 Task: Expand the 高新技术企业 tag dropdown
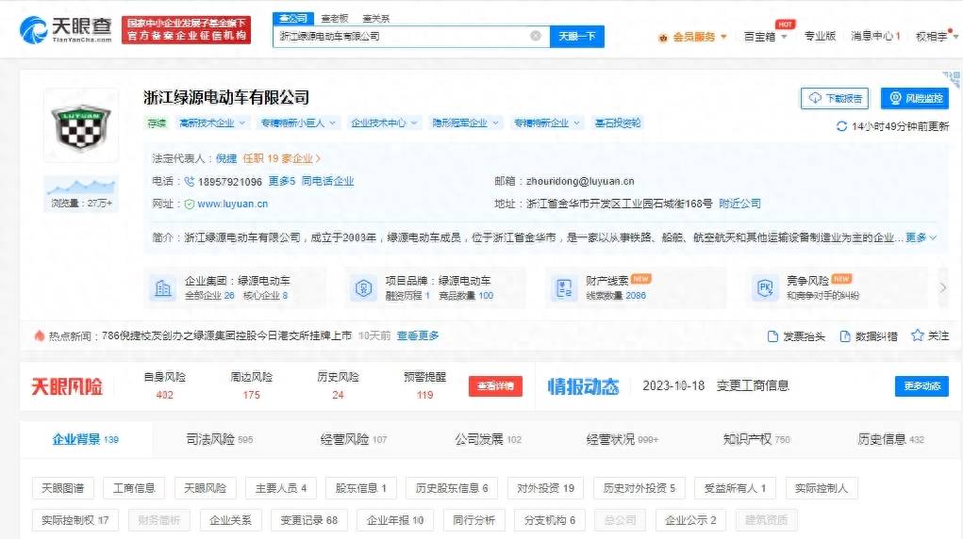pyautogui.click(x=241, y=122)
